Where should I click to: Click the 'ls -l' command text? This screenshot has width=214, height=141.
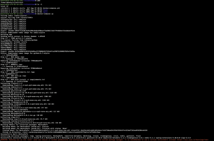point(39,5)
